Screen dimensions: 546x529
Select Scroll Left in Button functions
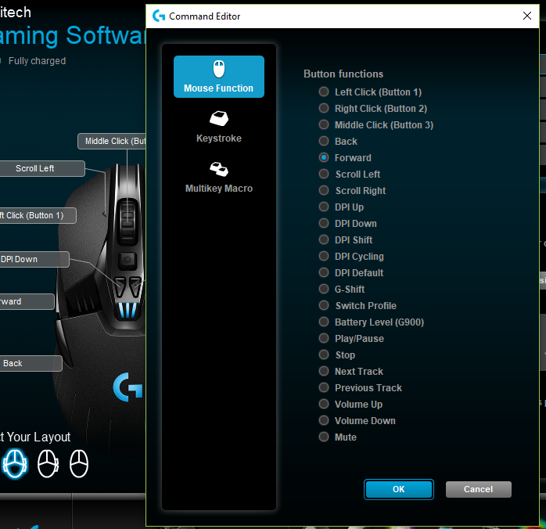point(324,174)
